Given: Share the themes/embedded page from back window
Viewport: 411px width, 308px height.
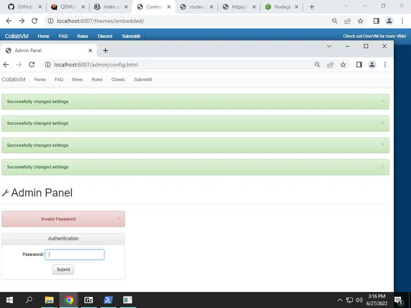Looking at the screenshot, I should point(348,21).
